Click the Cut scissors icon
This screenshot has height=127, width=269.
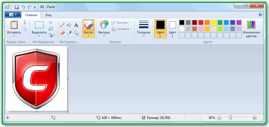(x=25, y=22)
